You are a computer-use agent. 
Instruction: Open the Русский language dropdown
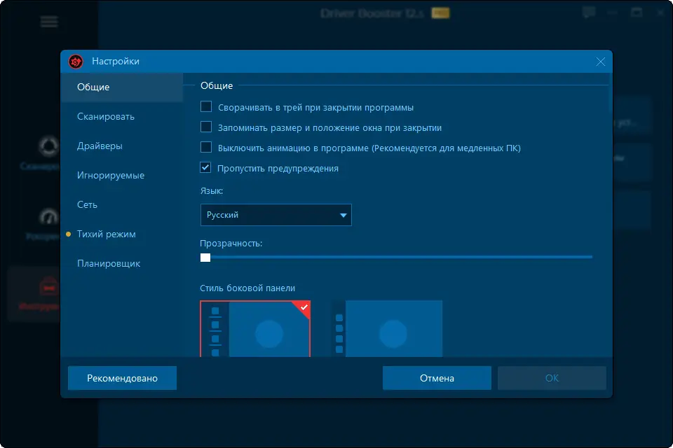[276, 215]
